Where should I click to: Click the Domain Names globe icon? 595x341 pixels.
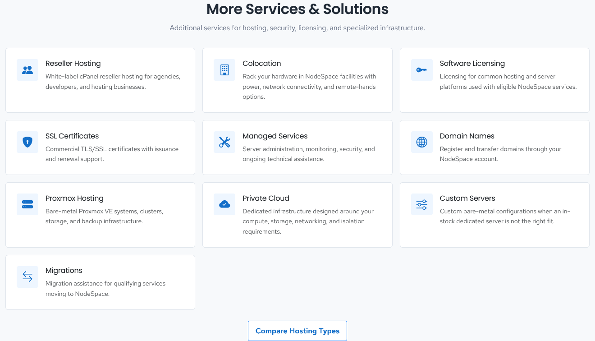coord(422,142)
